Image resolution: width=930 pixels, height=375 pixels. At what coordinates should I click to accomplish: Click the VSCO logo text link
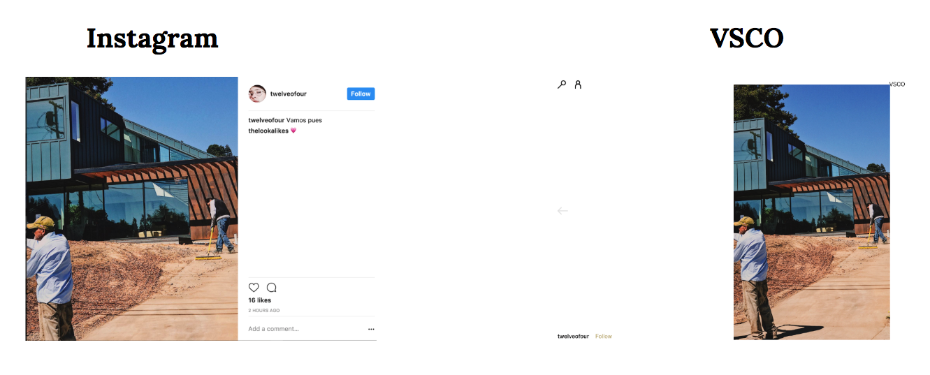click(x=897, y=84)
